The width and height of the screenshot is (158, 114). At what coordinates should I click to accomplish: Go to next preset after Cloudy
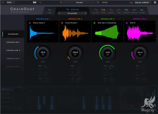[x=98, y=2]
